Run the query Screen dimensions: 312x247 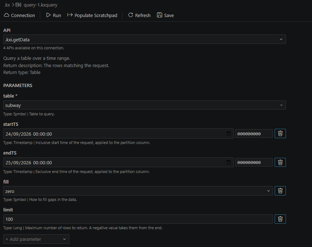(x=54, y=15)
